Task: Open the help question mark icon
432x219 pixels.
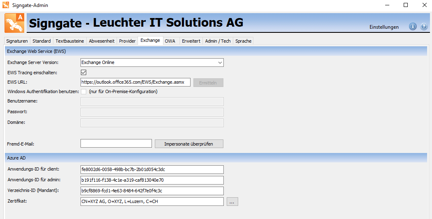Action: click(x=424, y=27)
